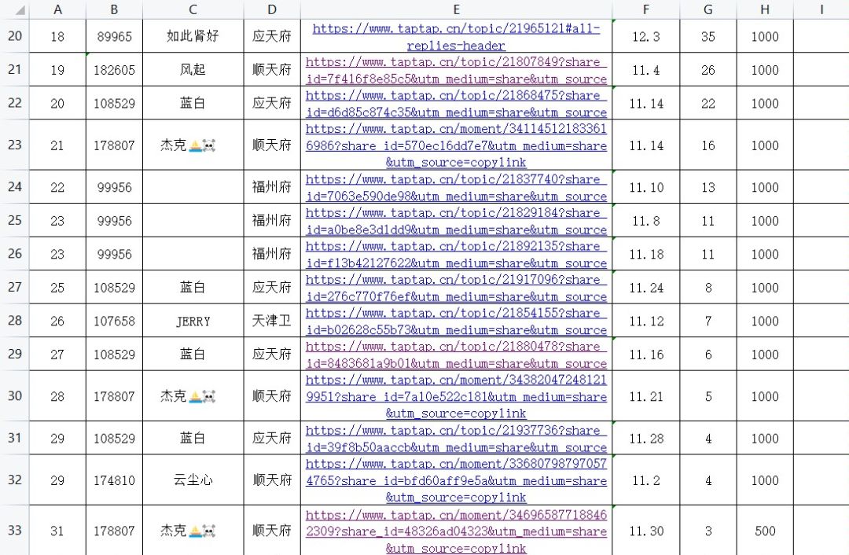The height and width of the screenshot is (555, 849).
Task: Select the count cell 26 in column G
Action: point(707,70)
